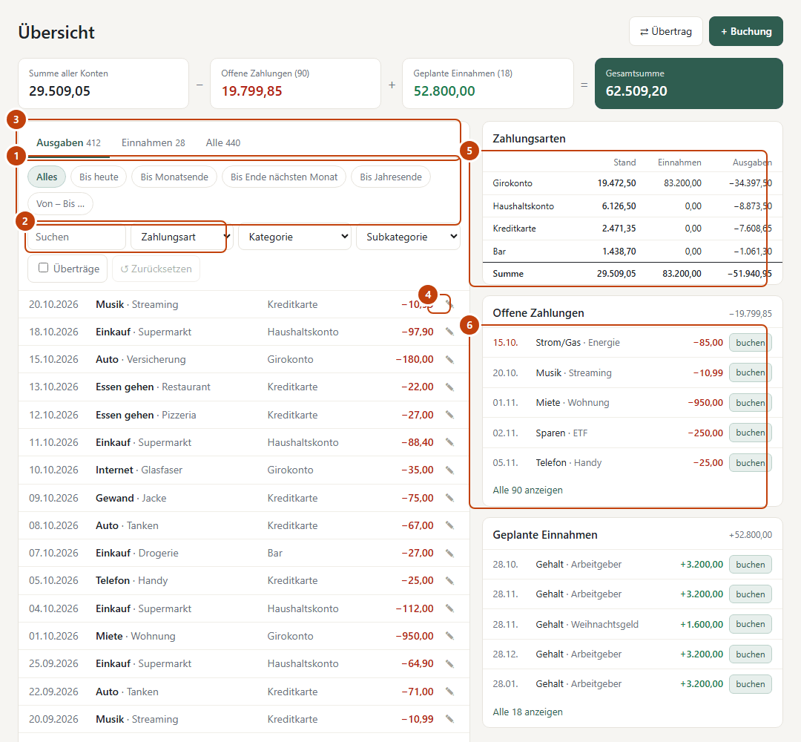Viewport: 801px width, 742px height.
Task: Open the Von – Bis date range filter
Action: [60, 203]
